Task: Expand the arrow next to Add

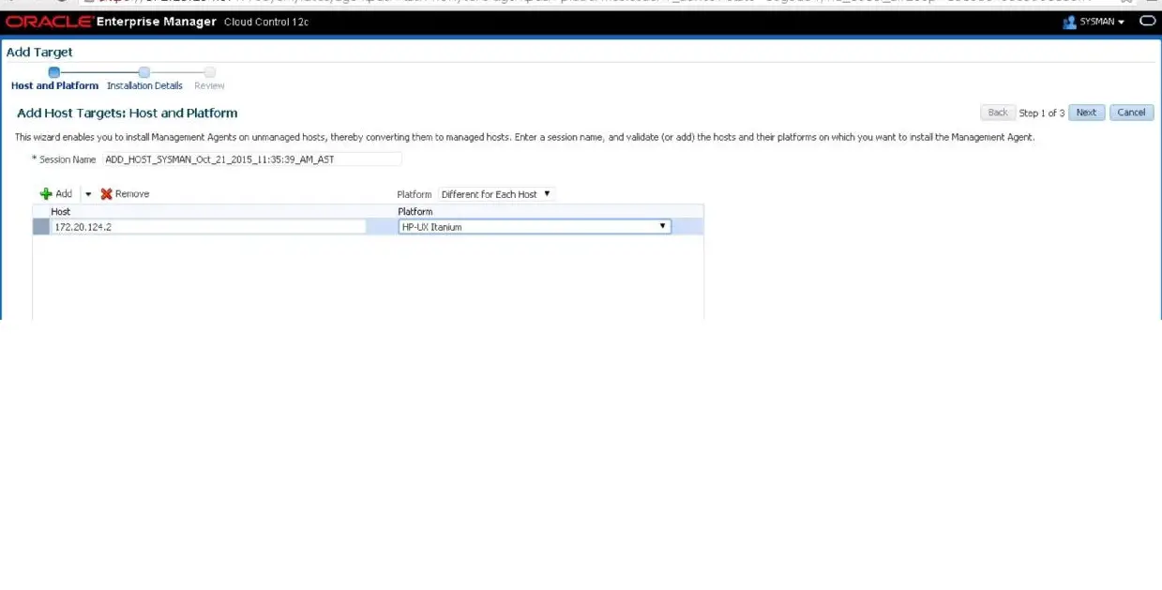Action: pyautogui.click(x=88, y=194)
